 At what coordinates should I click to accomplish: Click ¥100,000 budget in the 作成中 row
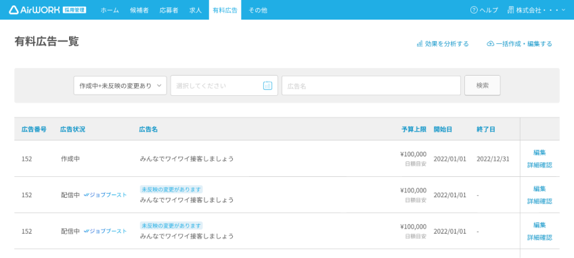click(414, 154)
